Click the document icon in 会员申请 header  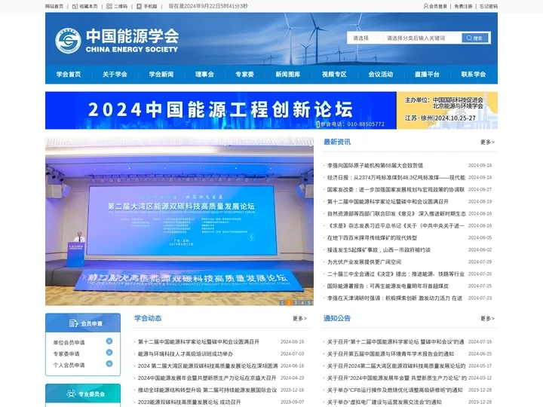click(x=74, y=323)
